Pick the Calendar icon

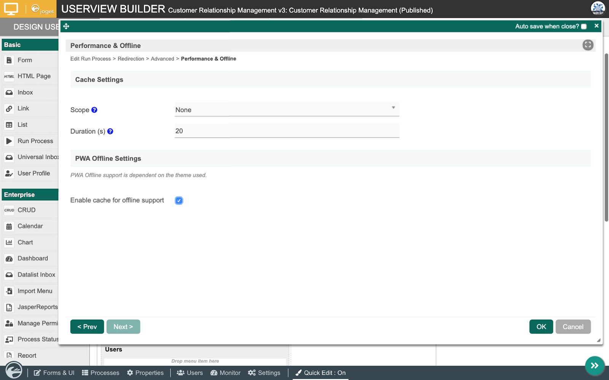pos(9,226)
